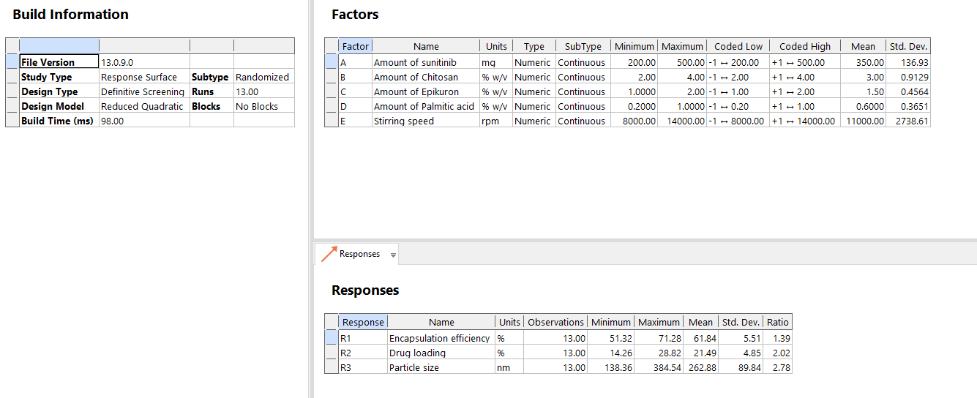Viewport: 977px width, 398px height.
Task: Select the File Version label cell
Action: [59, 62]
